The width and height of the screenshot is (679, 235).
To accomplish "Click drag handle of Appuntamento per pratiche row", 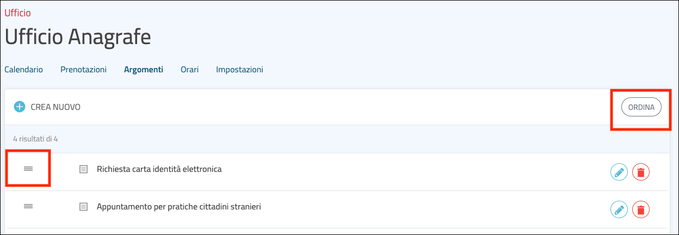I will (28, 206).
